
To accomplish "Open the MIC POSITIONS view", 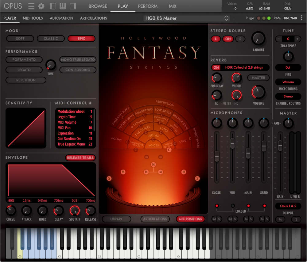I will click(x=190, y=219).
